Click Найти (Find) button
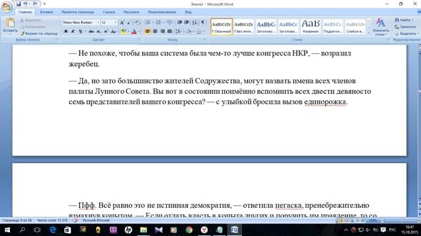This screenshot has height=236, width=421. click(404, 20)
